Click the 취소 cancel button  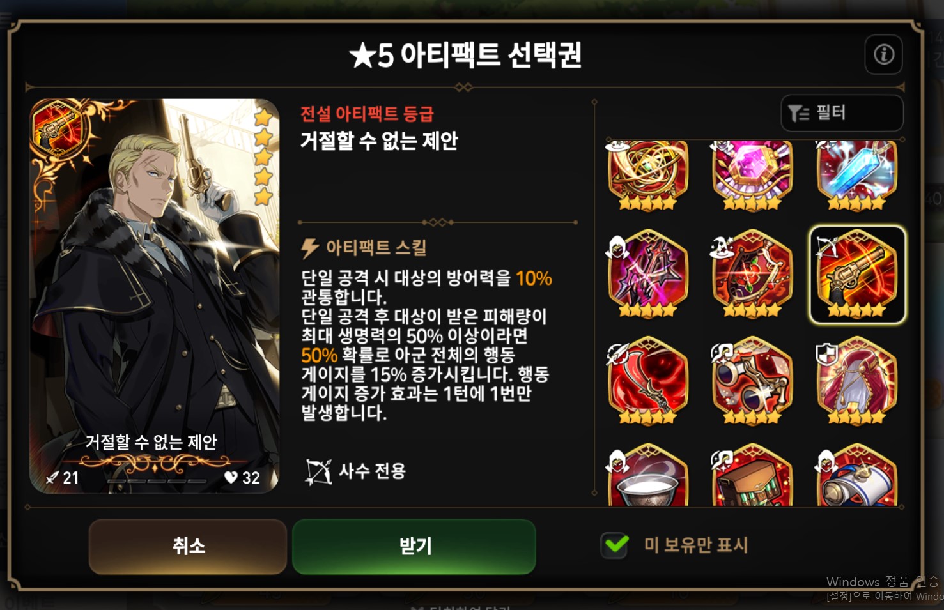(188, 546)
